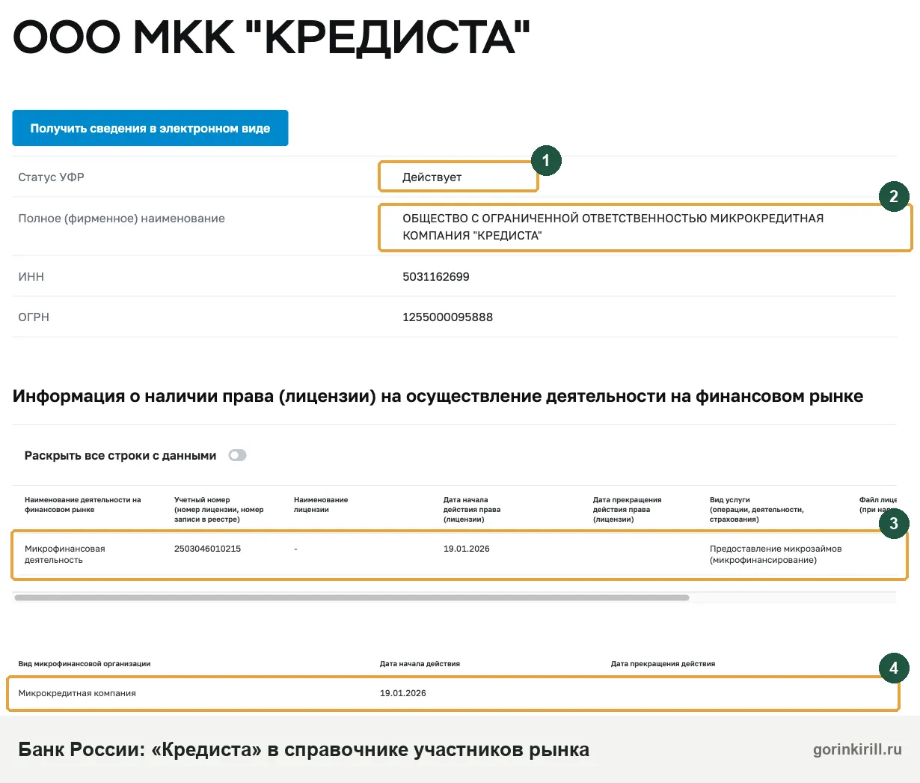The image size is (920, 783).
Task: Click the column header 'Дата прекращения действия права (лицензии)'
Action: click(627, 509)
